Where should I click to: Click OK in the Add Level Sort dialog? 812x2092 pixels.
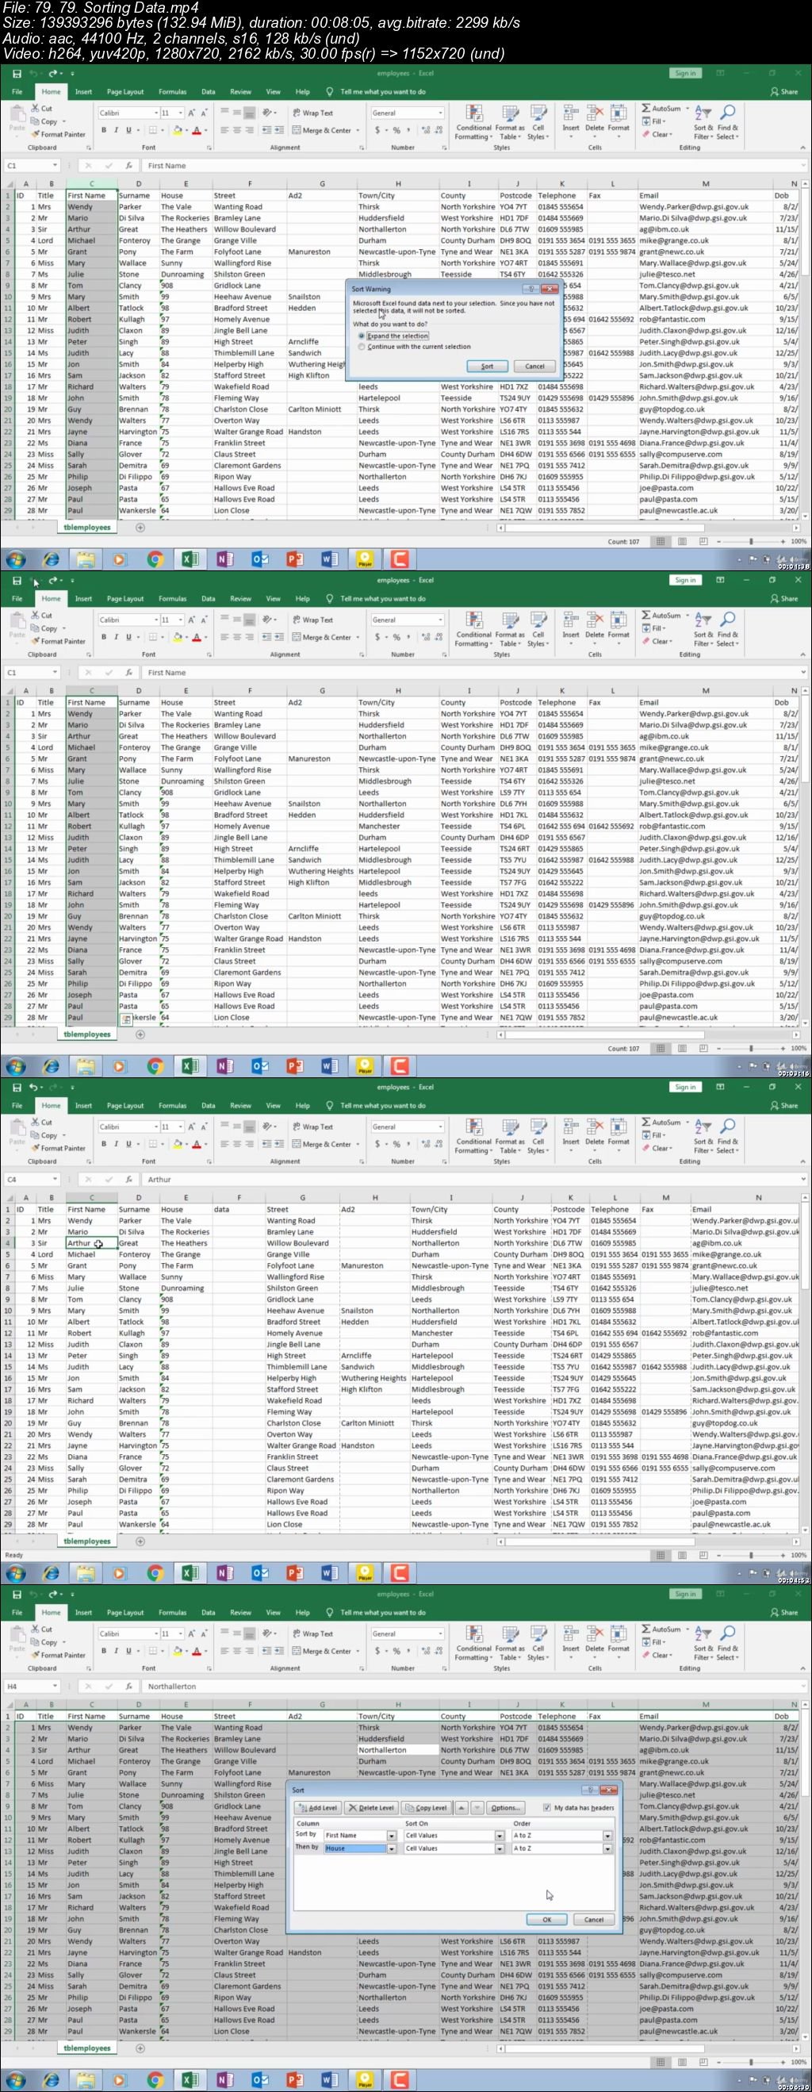tap(547, 1920)
